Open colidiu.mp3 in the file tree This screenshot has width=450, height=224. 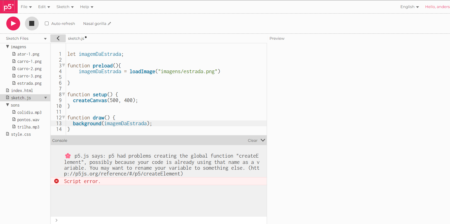29,112
